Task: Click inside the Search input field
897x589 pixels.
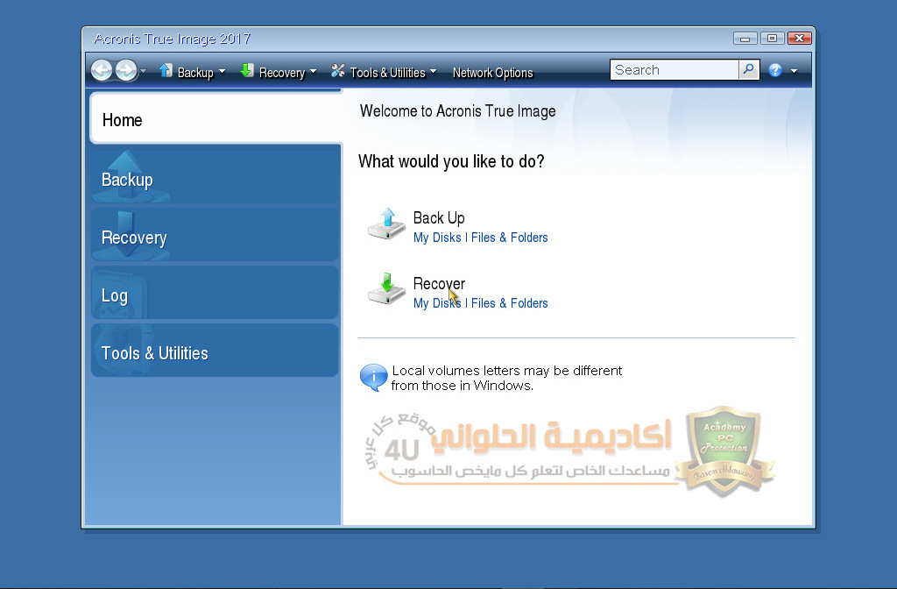Action: [x=673, y=70]
